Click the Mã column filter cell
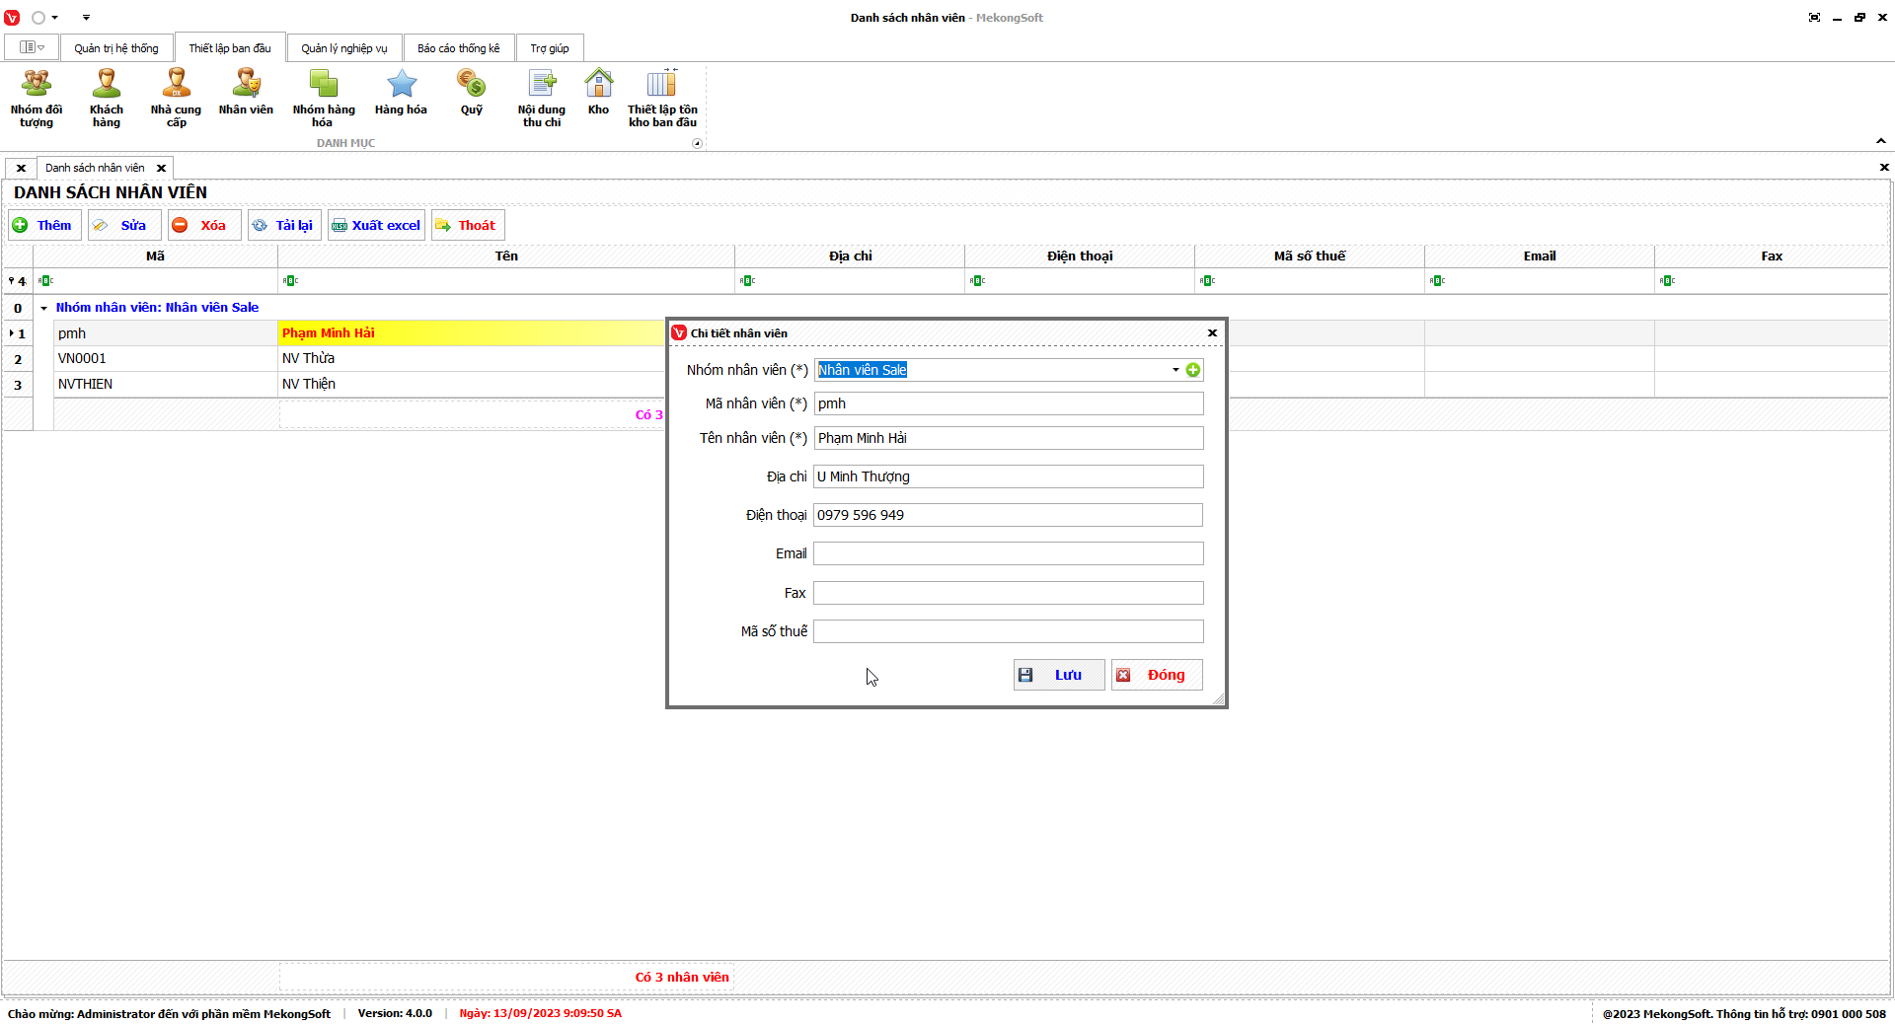1895x1024 pixels. coord(156,281)
